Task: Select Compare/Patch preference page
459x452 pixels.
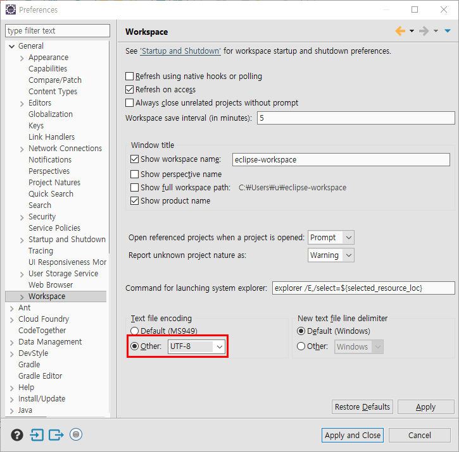Action: click(x=55, y=80)
